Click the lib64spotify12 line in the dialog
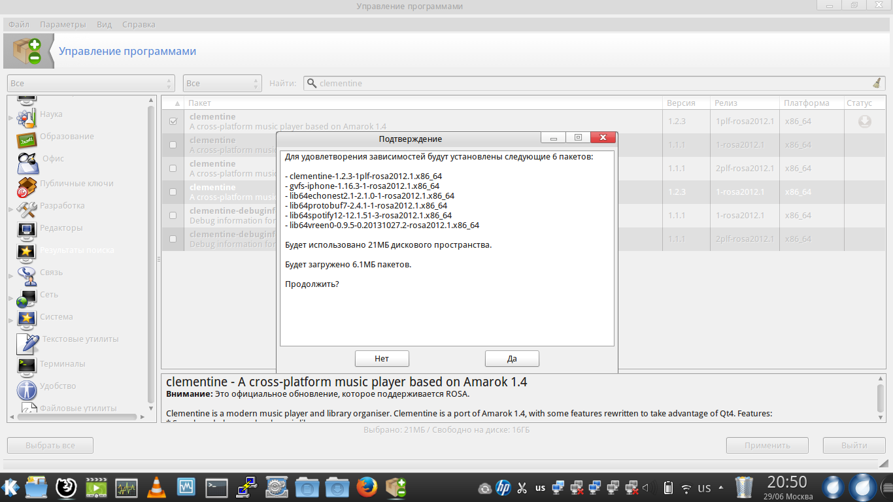 point(368,215)
